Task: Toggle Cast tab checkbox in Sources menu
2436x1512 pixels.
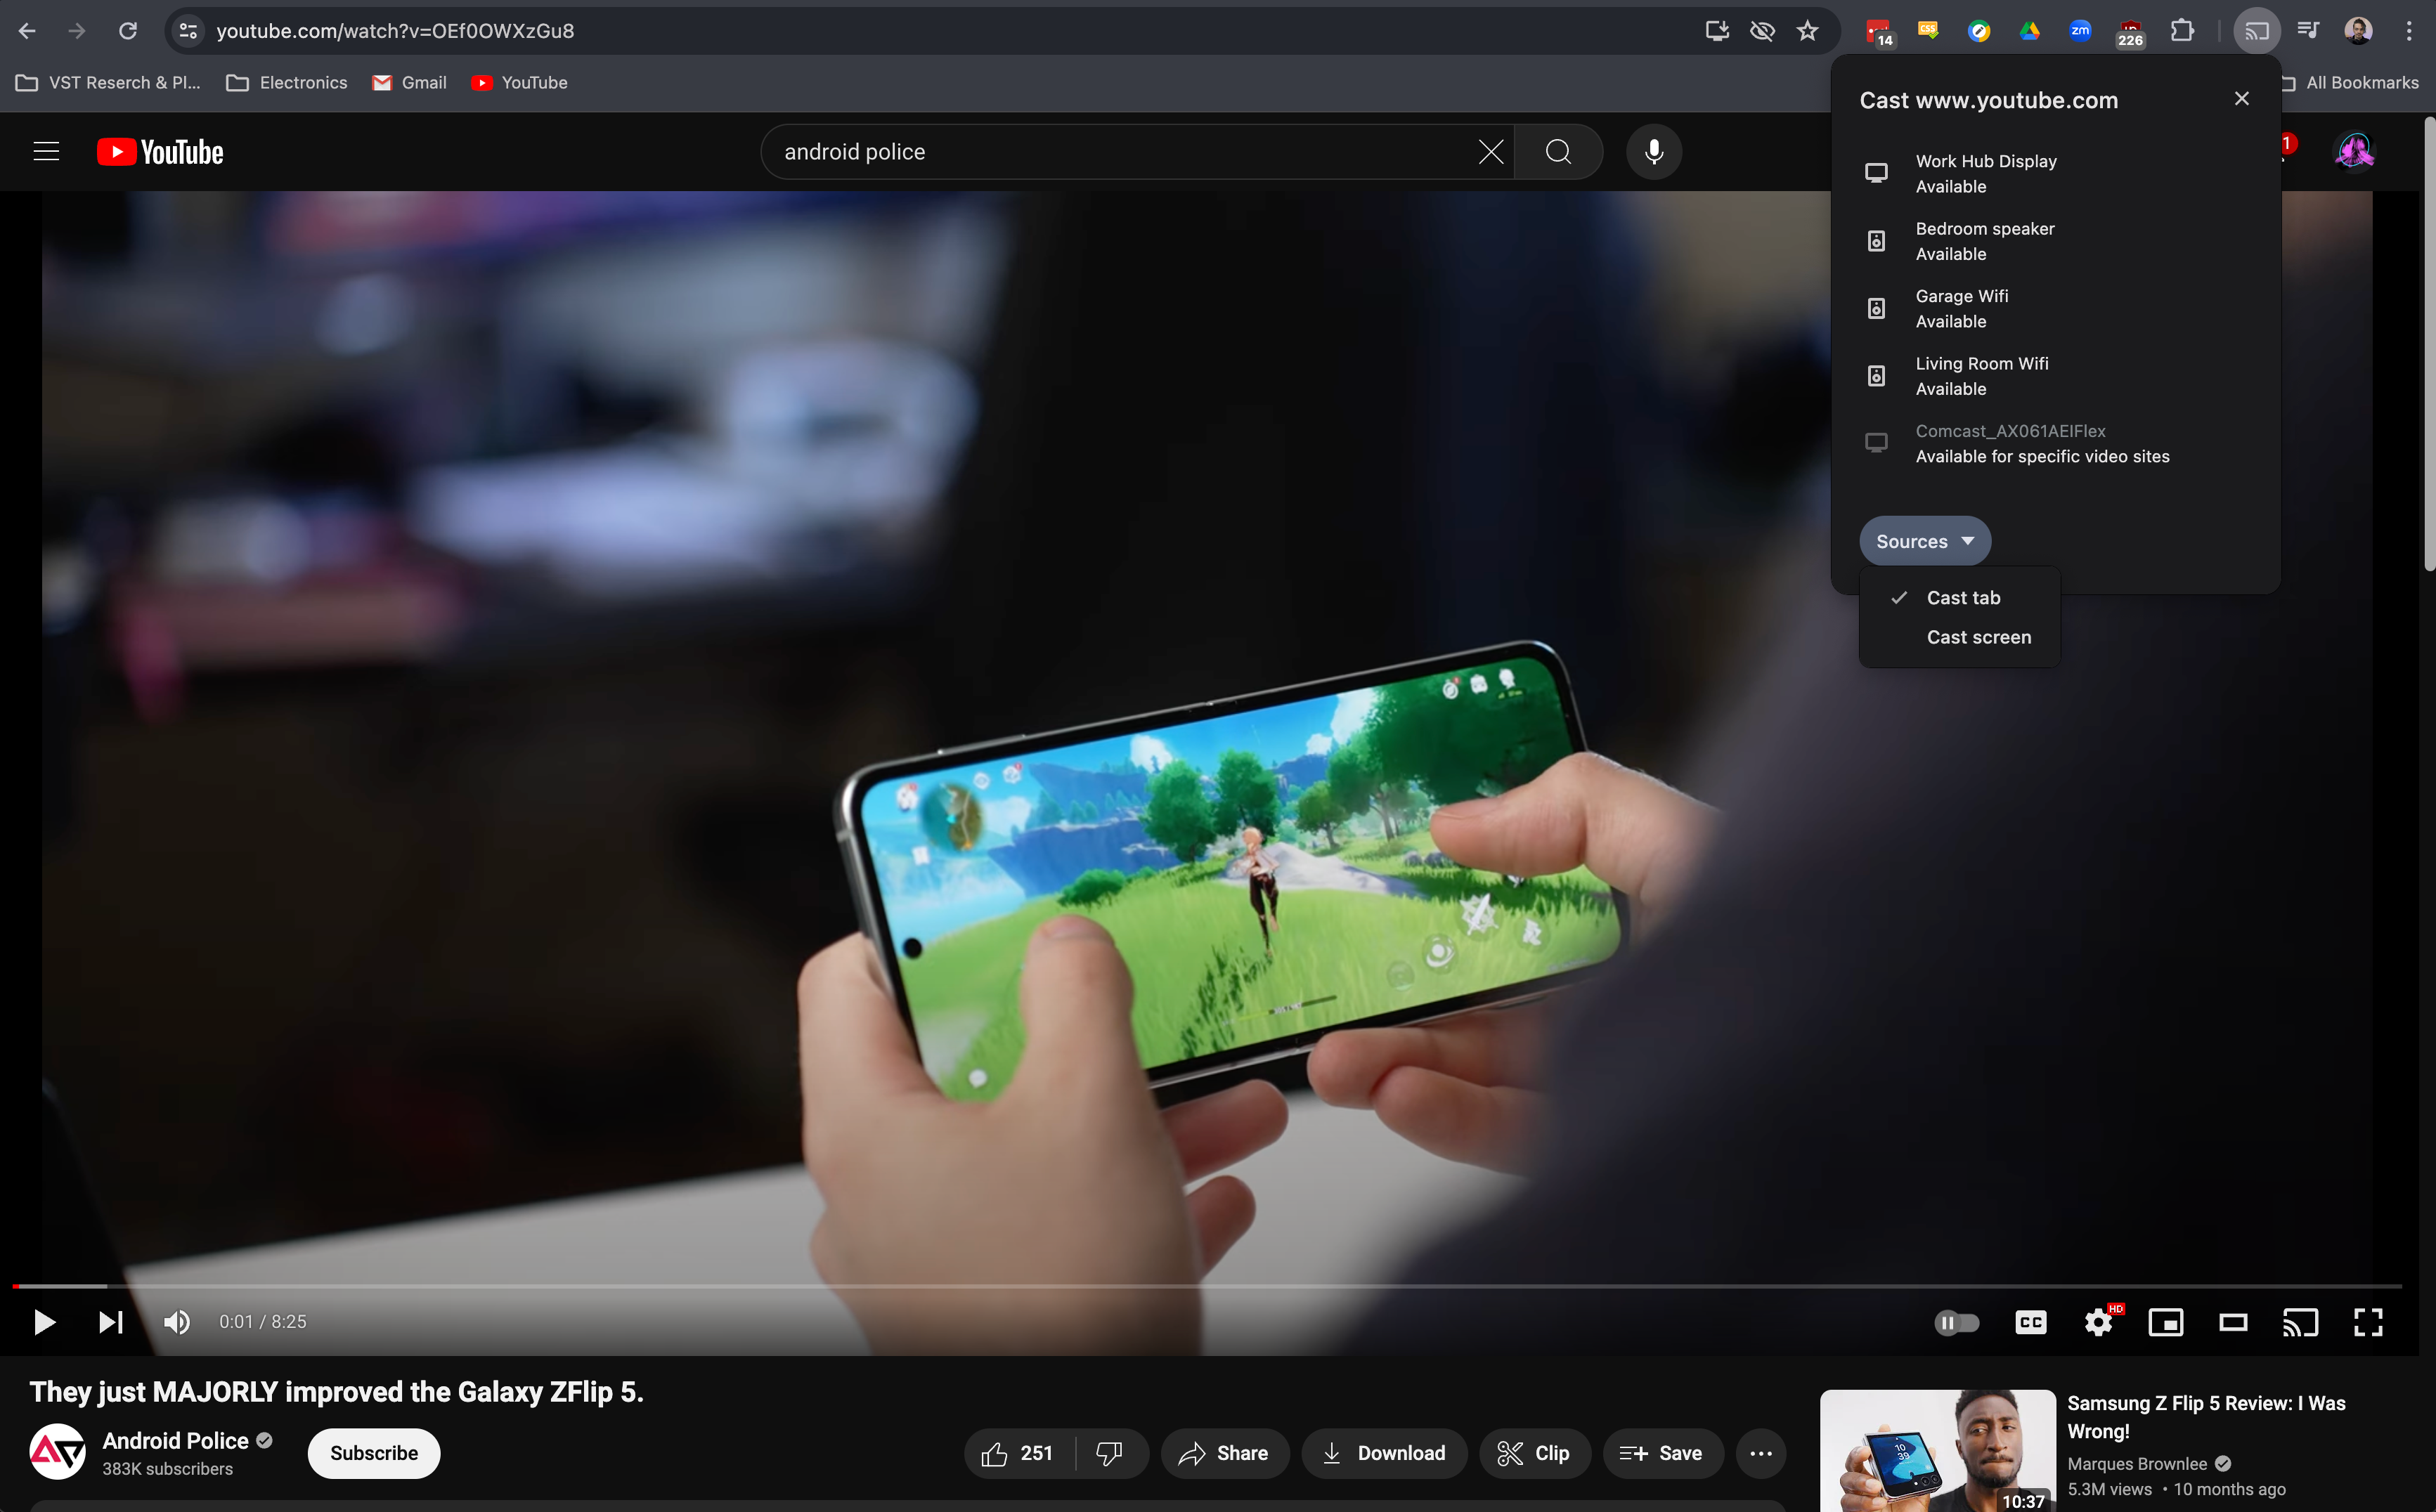Action: click(x=1964, y=596)
